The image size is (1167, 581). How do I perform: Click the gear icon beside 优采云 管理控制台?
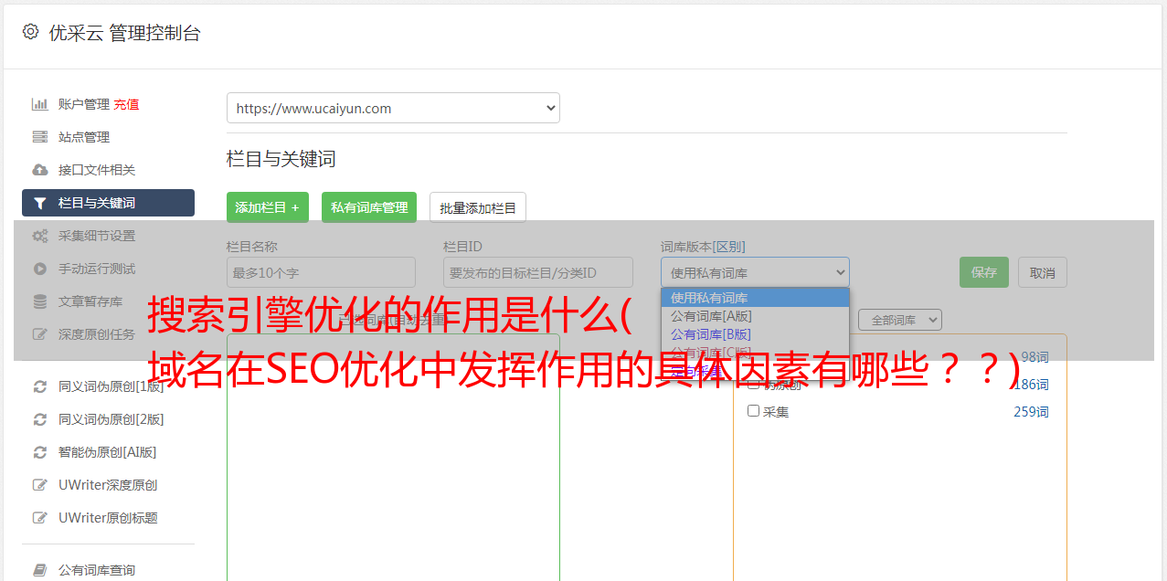click(x=30, y=32)
